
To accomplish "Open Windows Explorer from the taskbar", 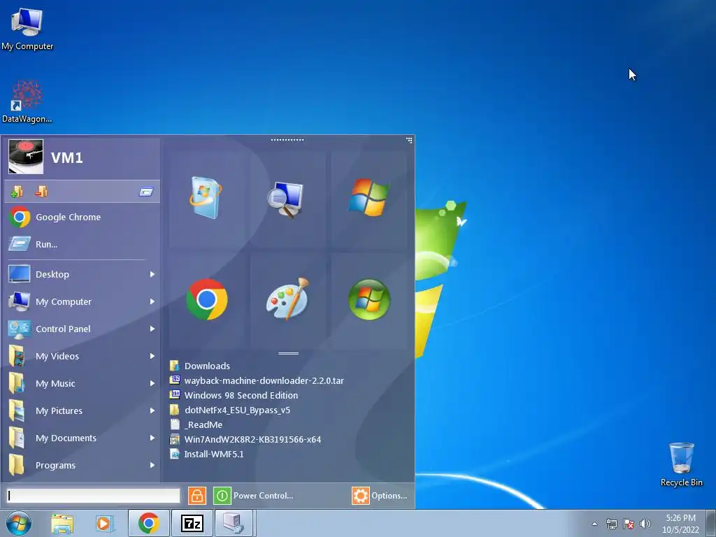I will [62, 523].
